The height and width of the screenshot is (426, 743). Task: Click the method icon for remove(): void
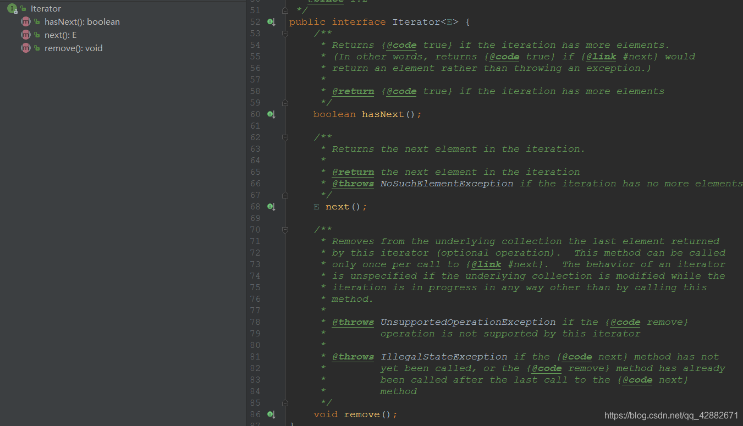(25, 48)
